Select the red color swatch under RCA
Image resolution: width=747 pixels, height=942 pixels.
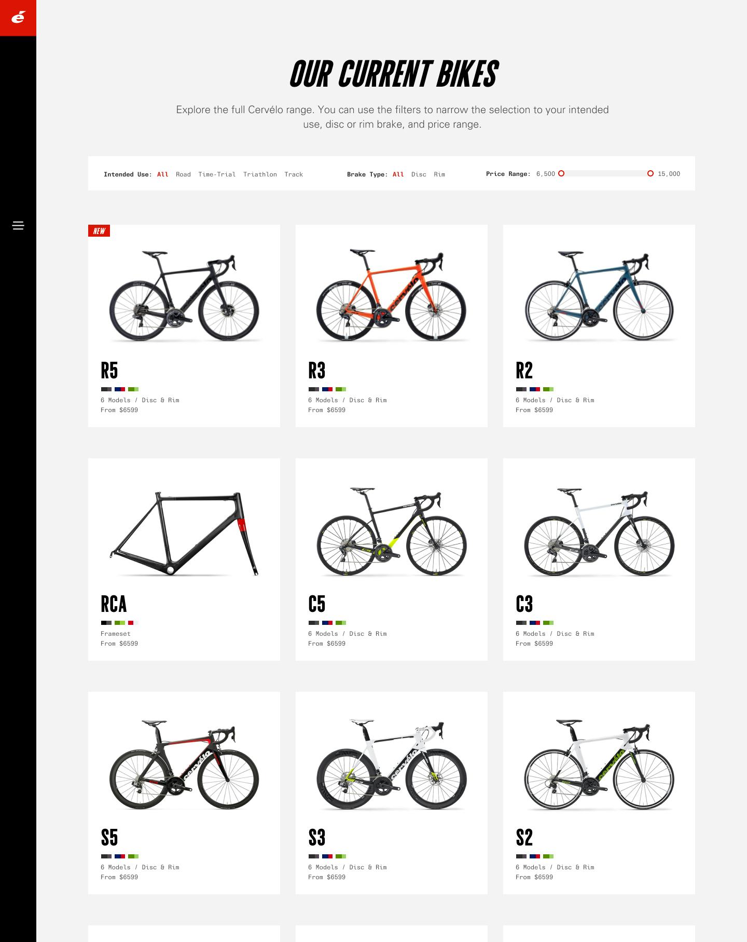tap(131, 623)
